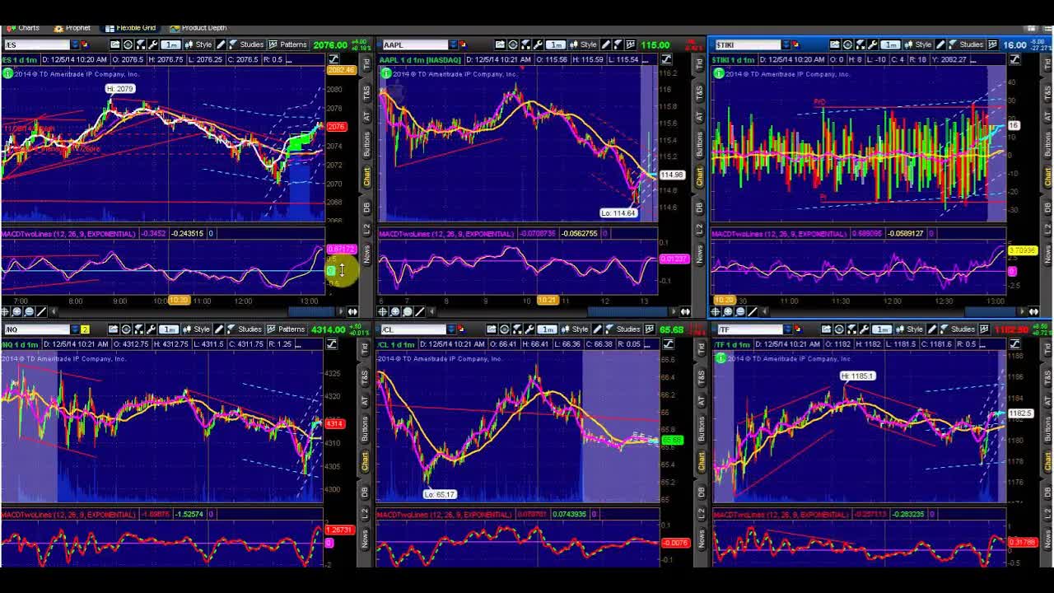The height and width of the screenshot is (593, 1054).
Task: Select drawing pencil tool on /ES chart
Action: [221, 44]
